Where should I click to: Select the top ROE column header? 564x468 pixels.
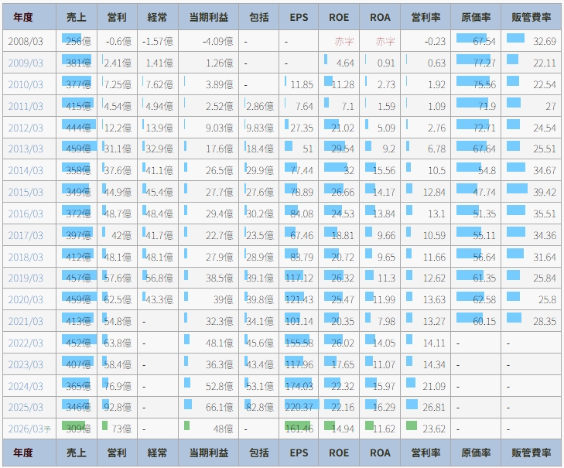click(x=339, y=17)
